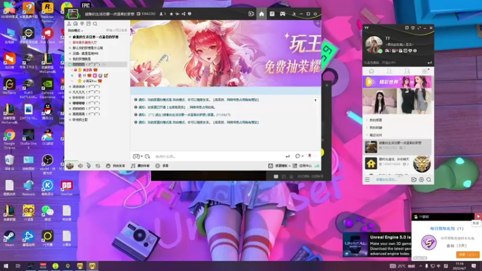Viewport: 482px width, 271px height.
Task: Open 每日登陆礼包 link in popup
Action: 446,229
